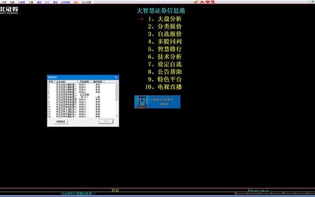The height and width of the screenshot is (197, 315).
Task: Click the 大智慧 logo in the title bar
Action: point(205,2)
